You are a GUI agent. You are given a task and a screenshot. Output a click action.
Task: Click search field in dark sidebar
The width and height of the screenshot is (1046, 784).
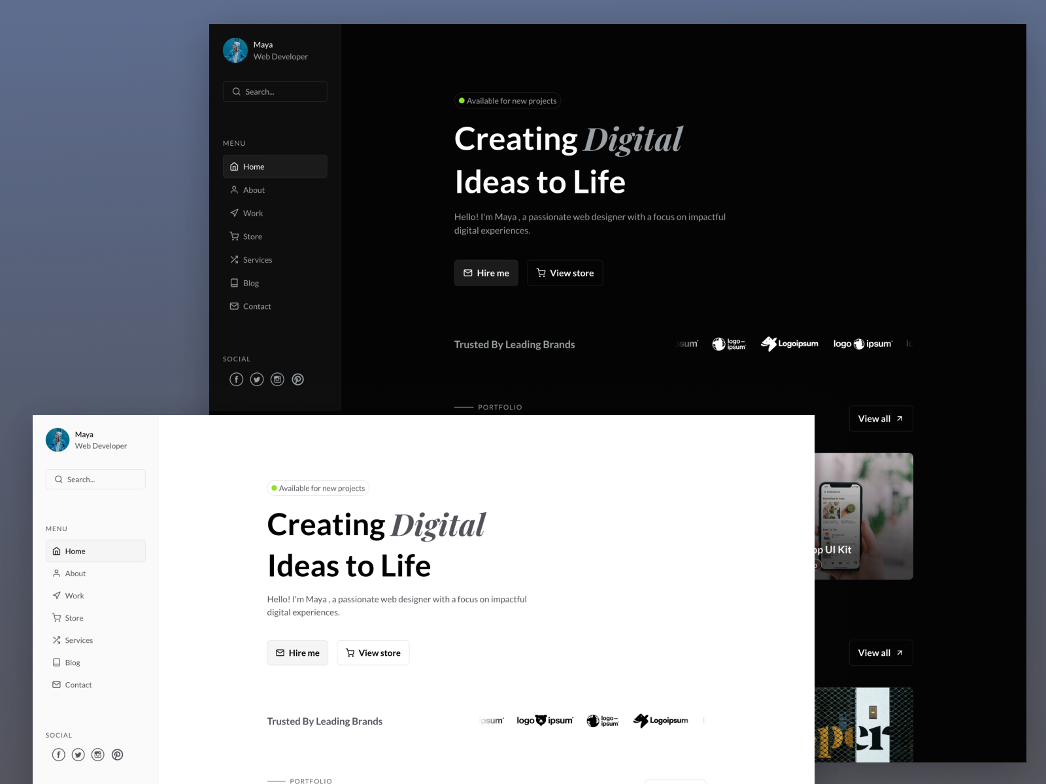pos(275,91)
